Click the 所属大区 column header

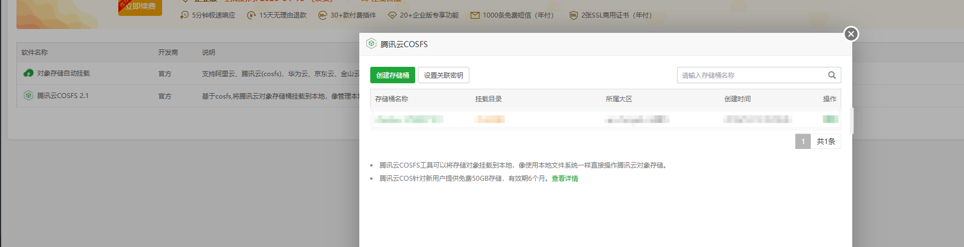(x=619, y=99)
